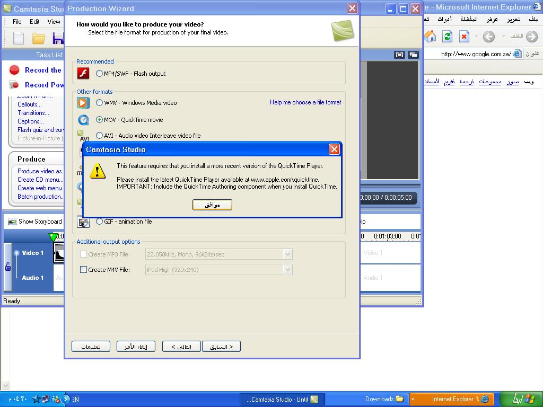Open the ملف menu in Internet Explorer
Image resolution: width=543 pixels, height=407 pixels.
coord(533,19)
